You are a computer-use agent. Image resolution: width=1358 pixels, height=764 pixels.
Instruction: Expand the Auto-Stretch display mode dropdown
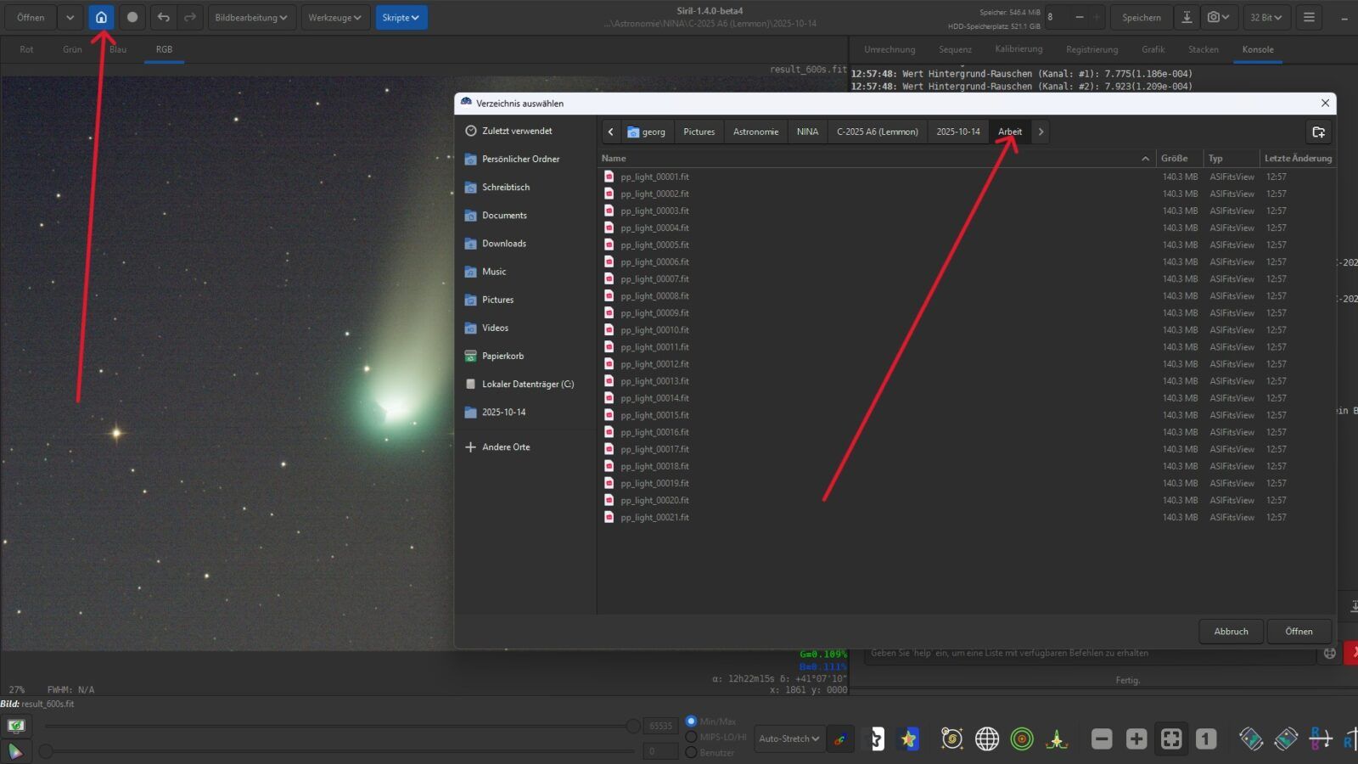pos(788,739)
